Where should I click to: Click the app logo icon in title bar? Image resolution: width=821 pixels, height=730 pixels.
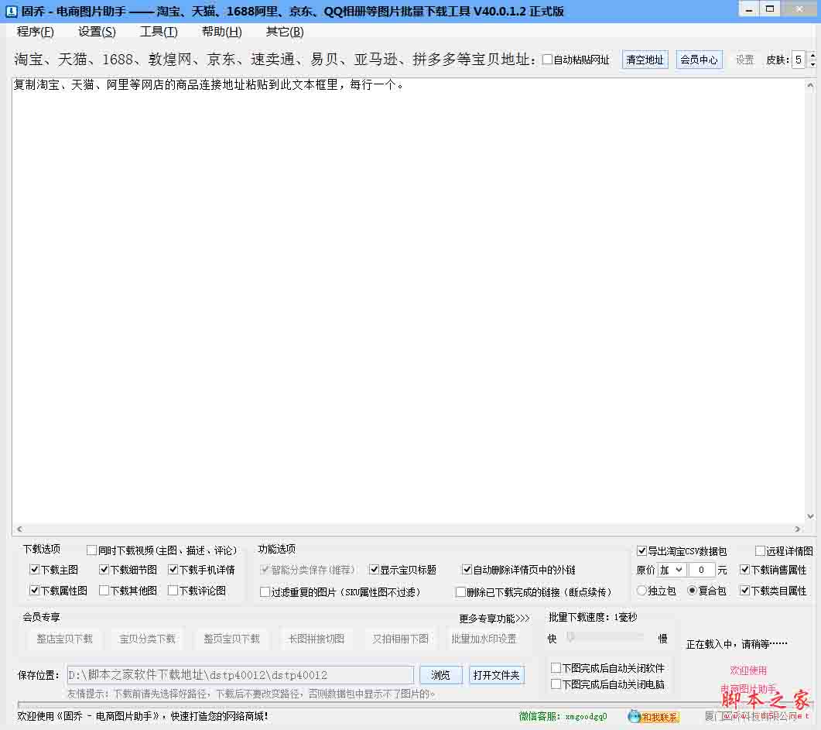(x=11, y=11)
